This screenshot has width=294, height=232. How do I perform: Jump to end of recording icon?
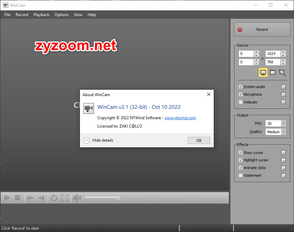[x=41, y=198]
